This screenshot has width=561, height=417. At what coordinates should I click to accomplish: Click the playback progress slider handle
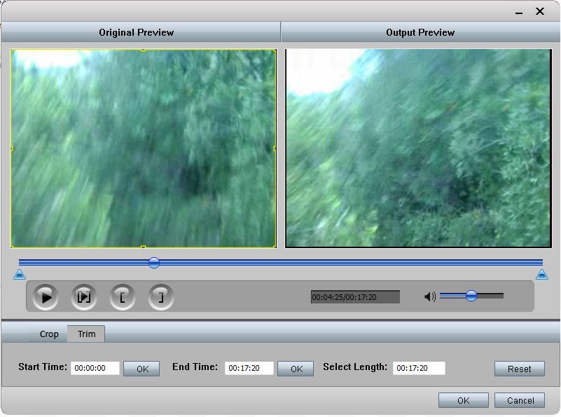(154, 264)
